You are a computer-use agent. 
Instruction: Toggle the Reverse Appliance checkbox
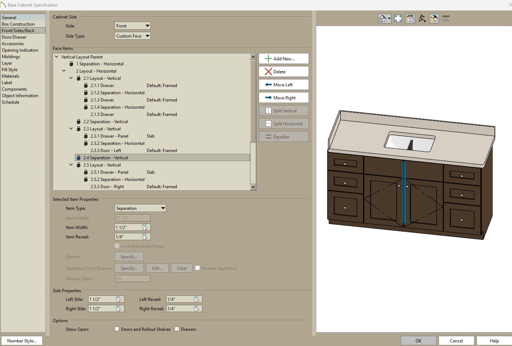(x=197, y=268)
